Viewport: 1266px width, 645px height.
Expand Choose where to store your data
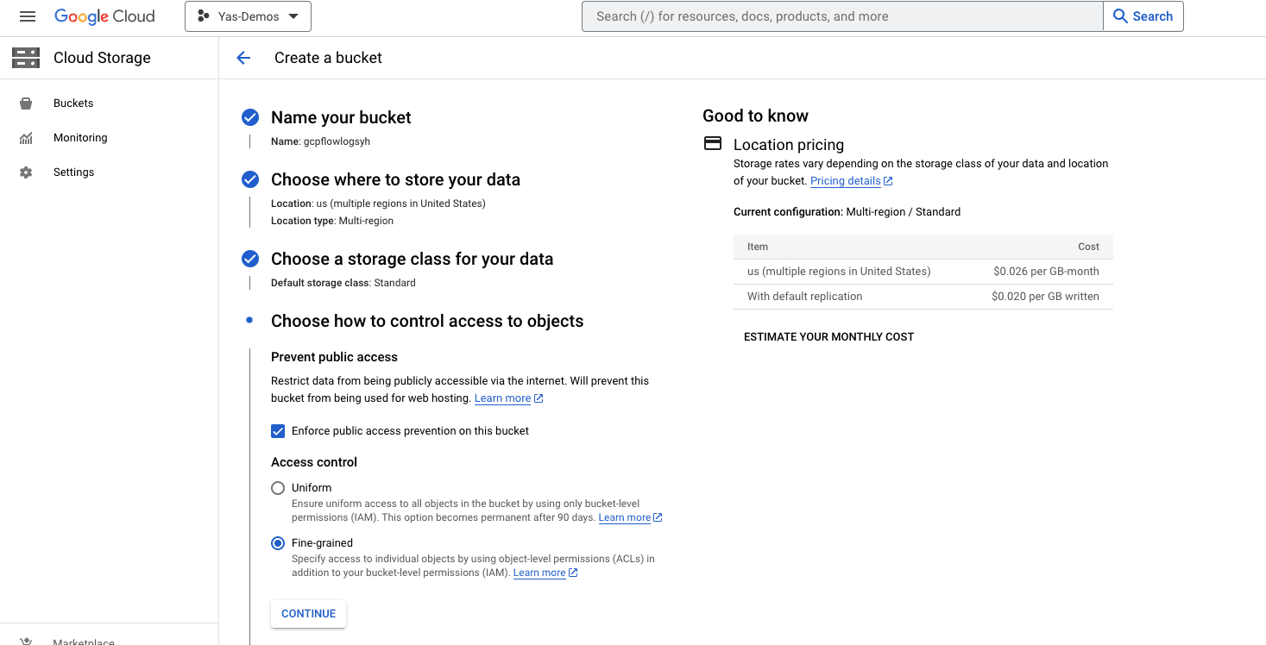pos(395,179)
